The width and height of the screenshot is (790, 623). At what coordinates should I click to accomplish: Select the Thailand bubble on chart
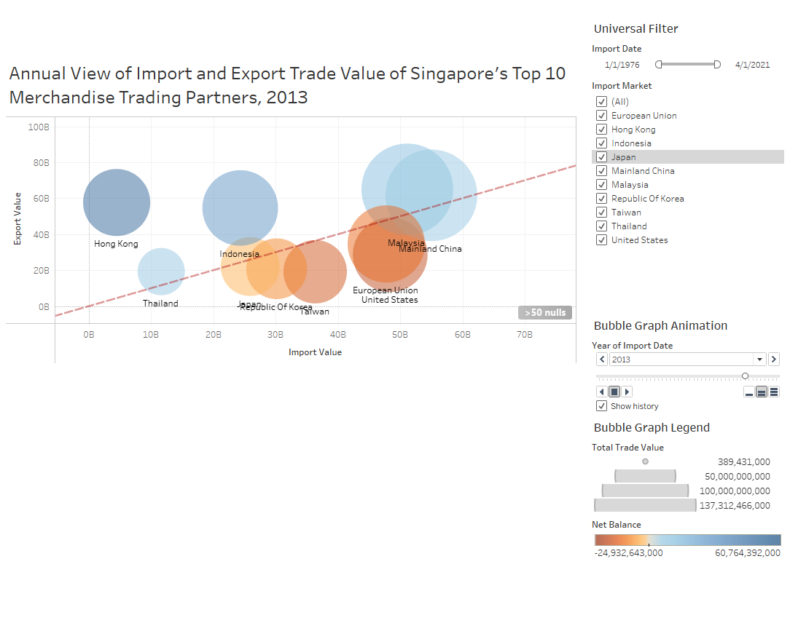click(x=161, y=271)
